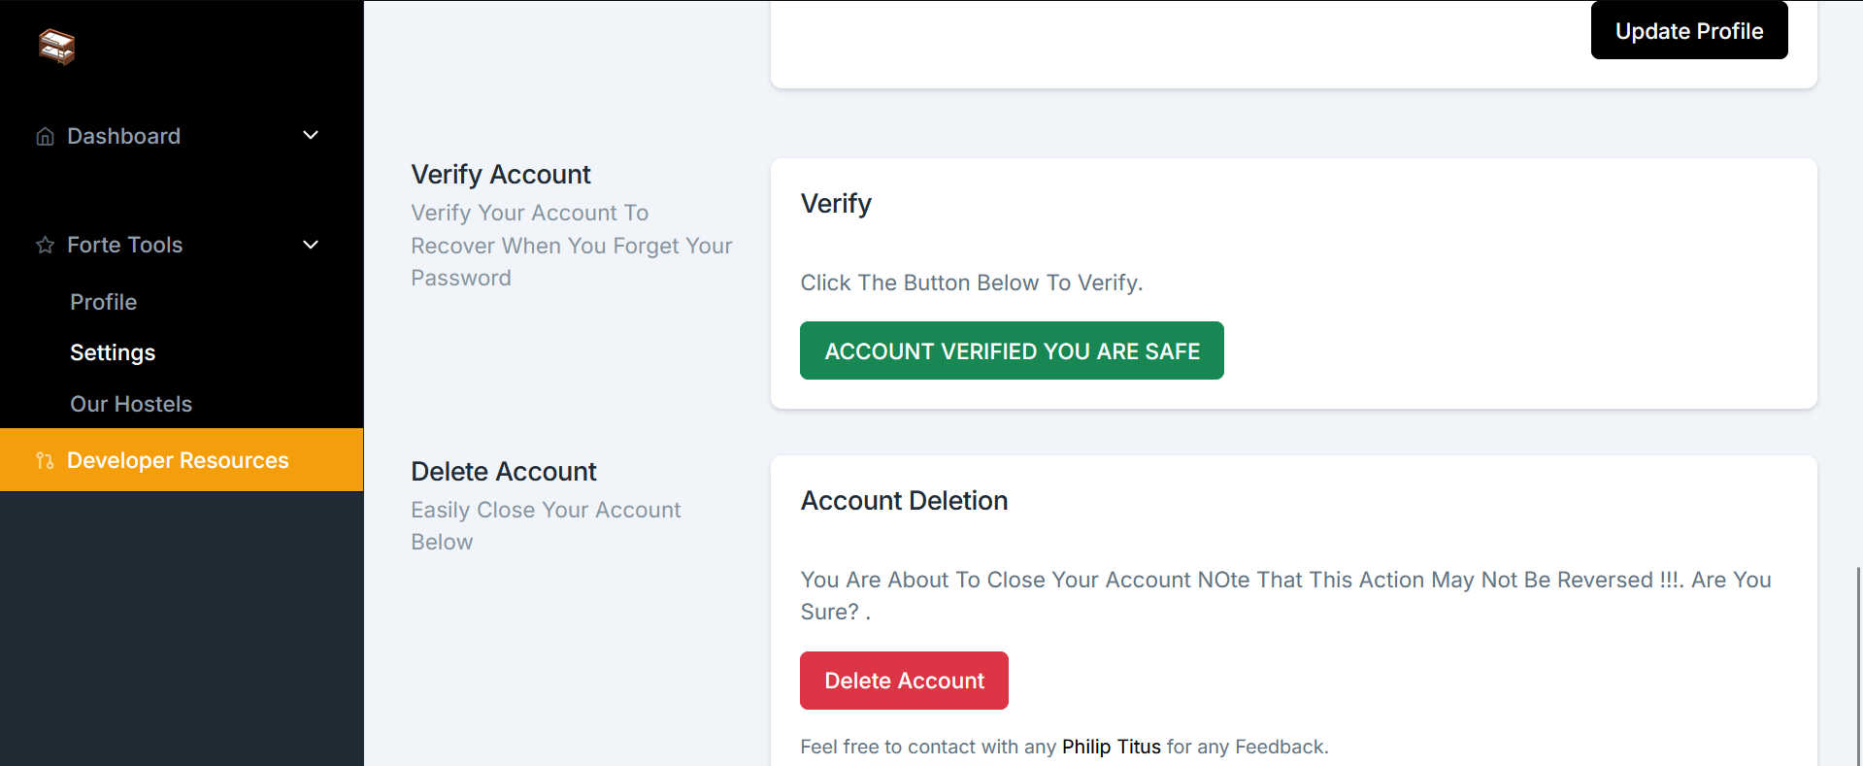
Task: Click the page vertical scrollbar
Action: pos(1858,666)
